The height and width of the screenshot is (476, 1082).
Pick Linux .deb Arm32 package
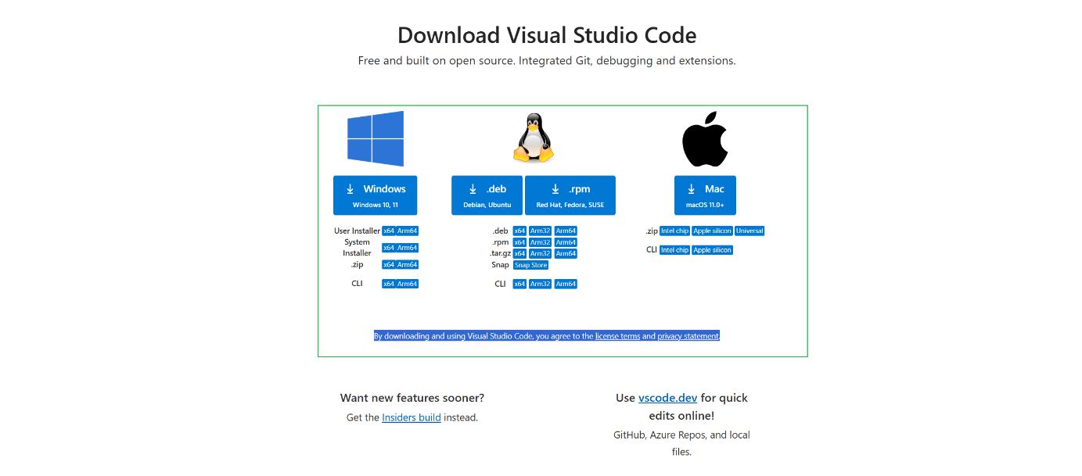(x=540, y=231)
